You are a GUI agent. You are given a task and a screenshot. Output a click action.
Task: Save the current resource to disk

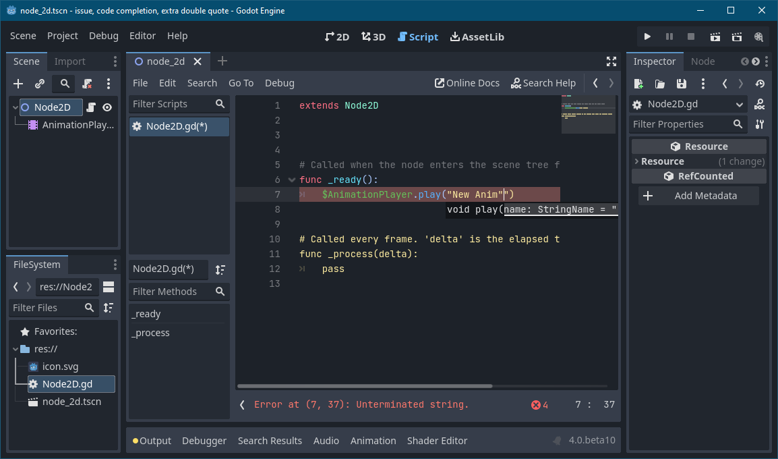pyautogui.click(x=682, y=83)
